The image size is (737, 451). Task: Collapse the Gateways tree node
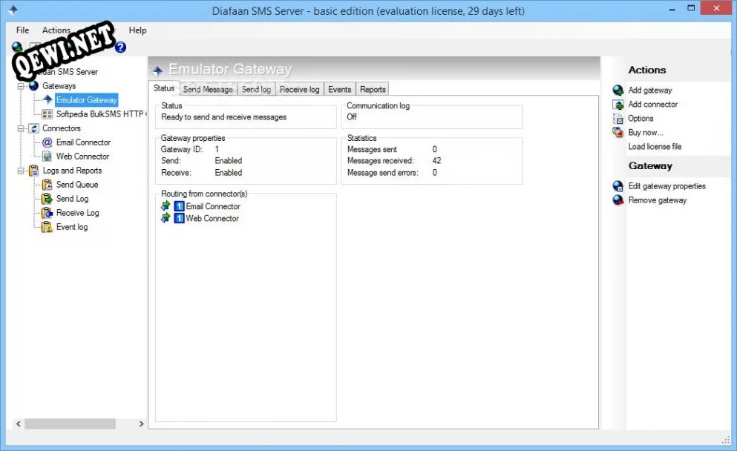[x=21, y=86]
